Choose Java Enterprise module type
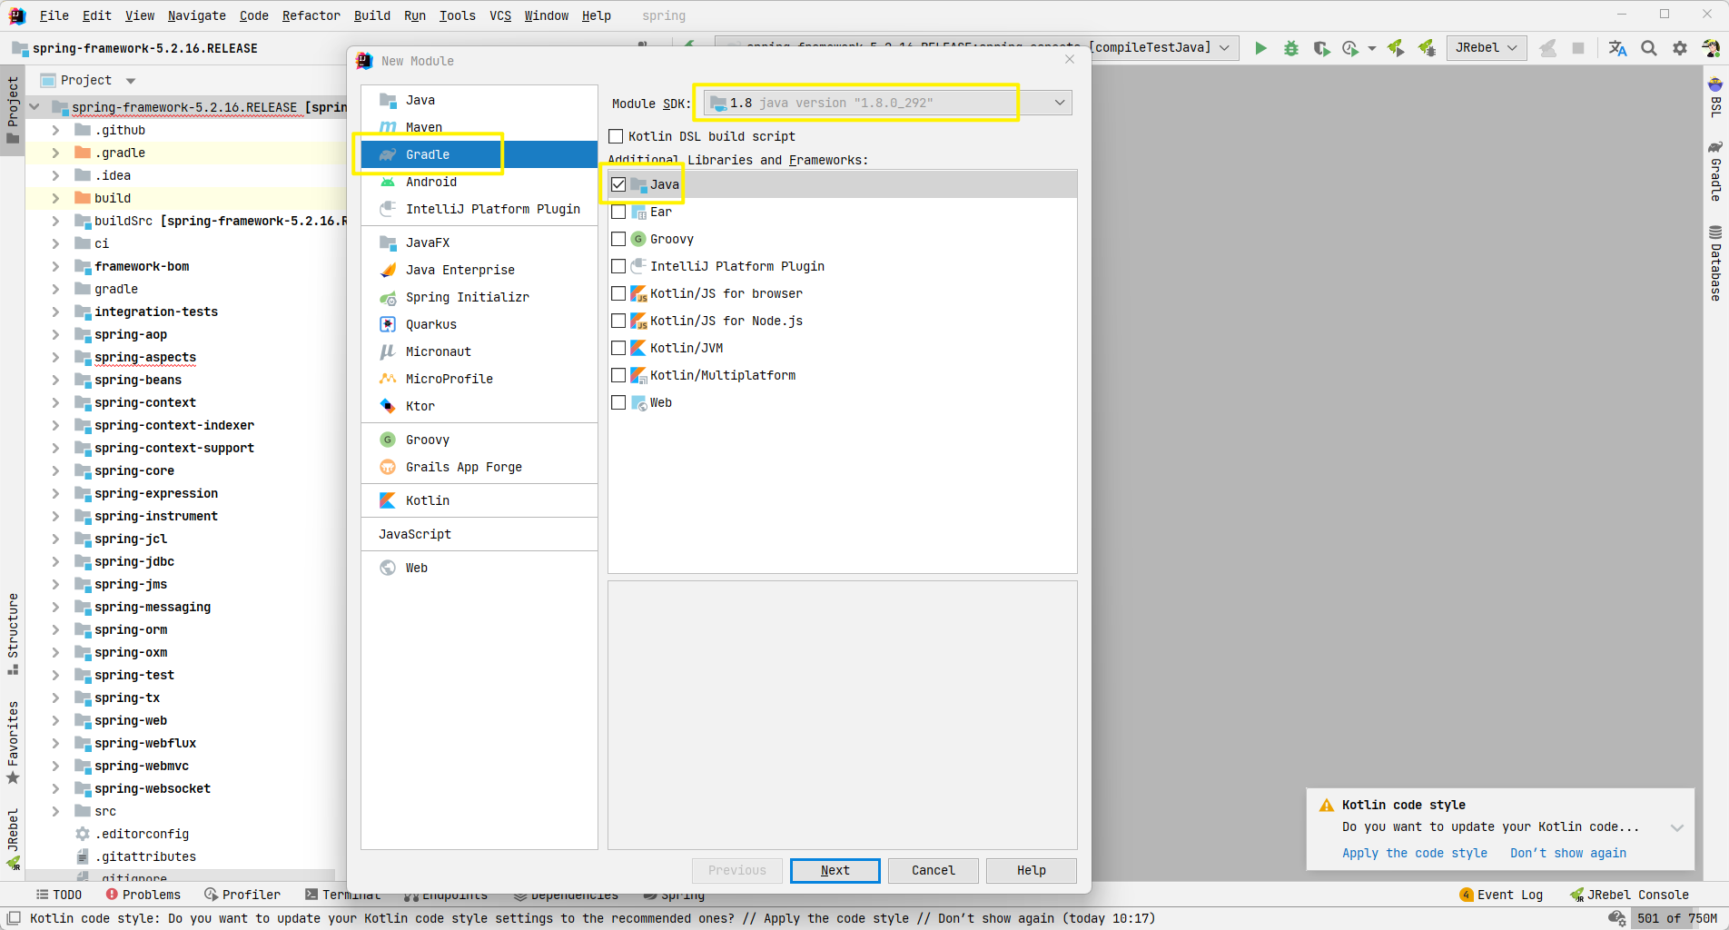1729x930 pixels. click(479, 270)
